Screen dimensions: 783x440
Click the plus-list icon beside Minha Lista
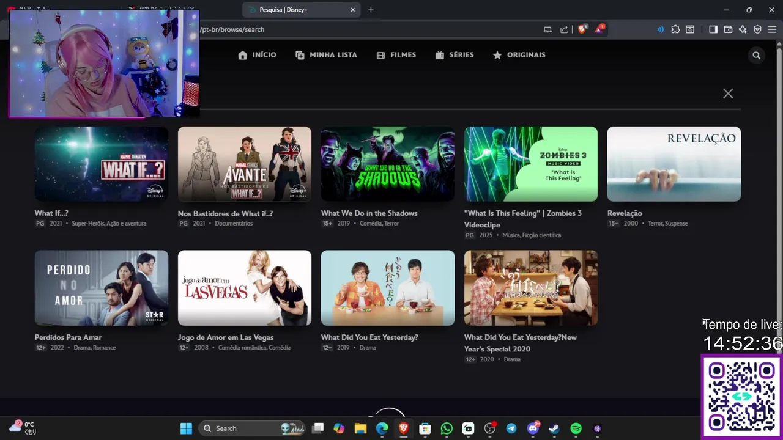coord(300,55)
